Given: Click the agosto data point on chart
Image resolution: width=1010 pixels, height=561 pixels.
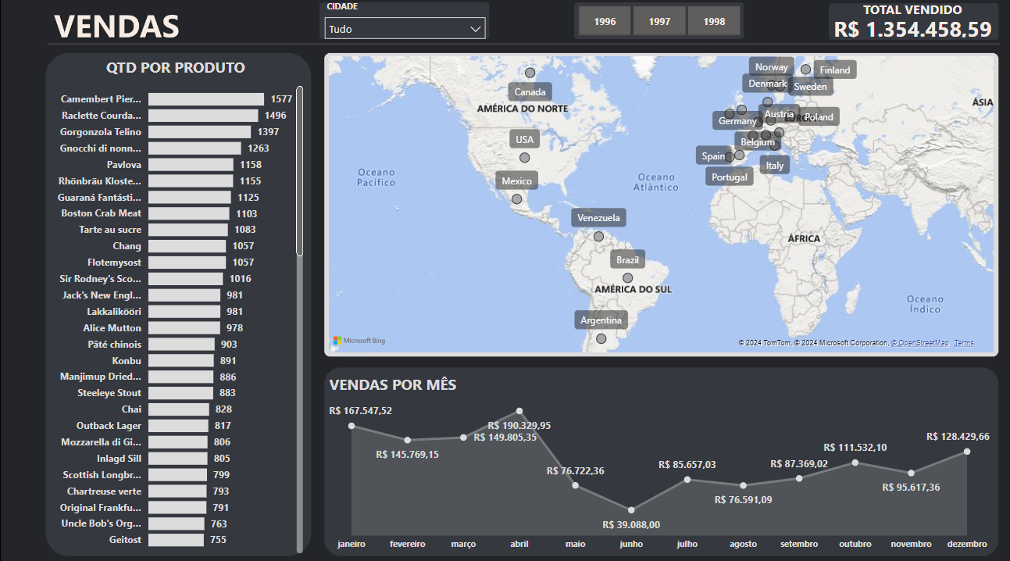Looking at the screenshot, I should [x=744, y=485].
